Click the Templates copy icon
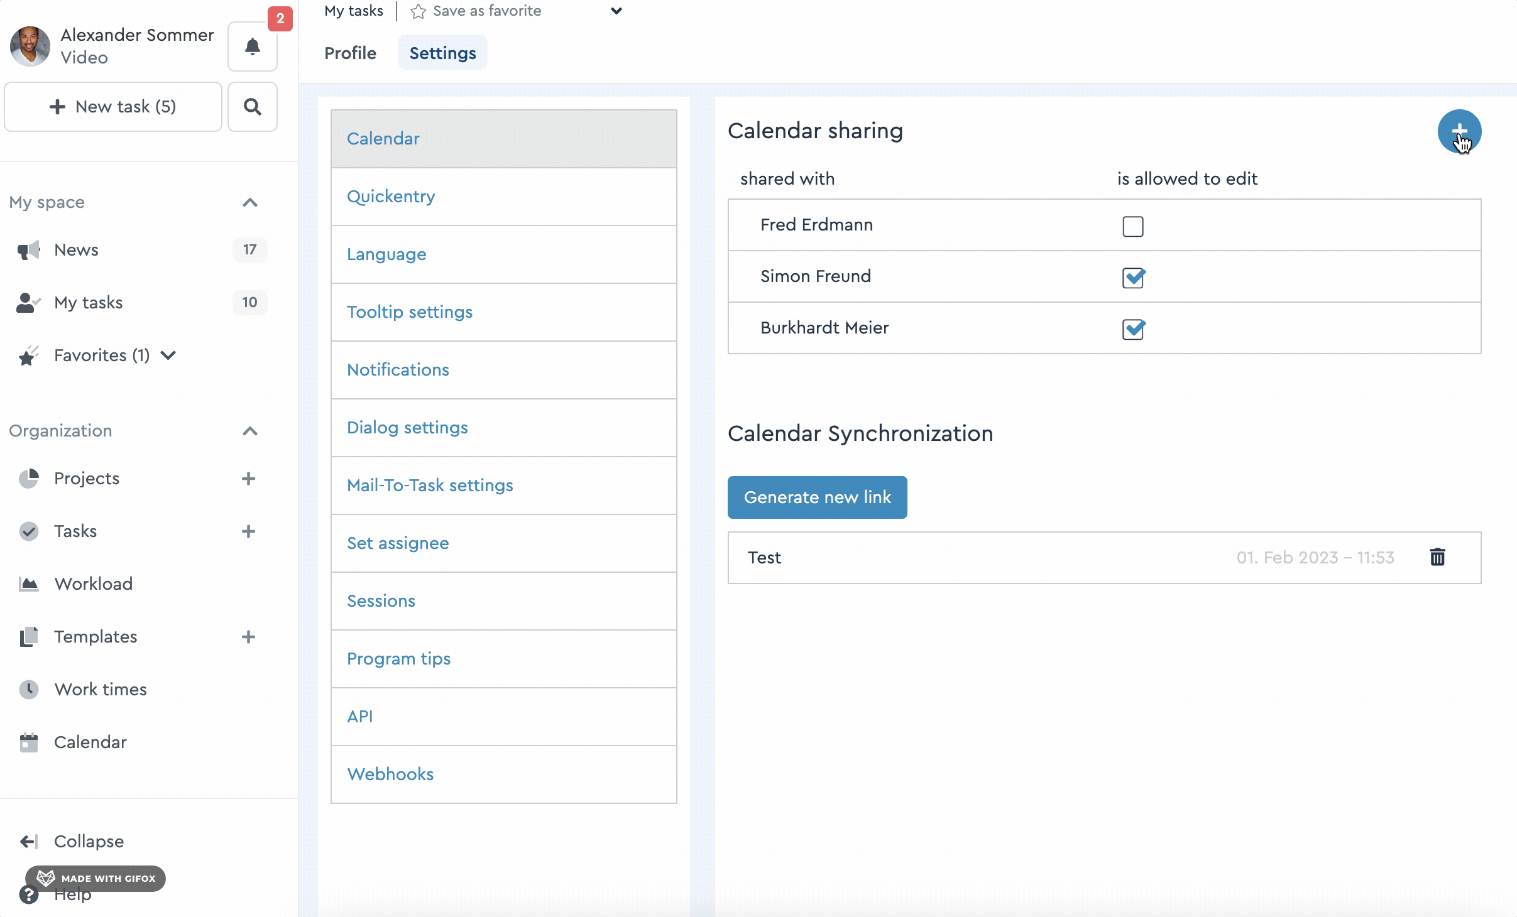 click(x=28, y=637)
